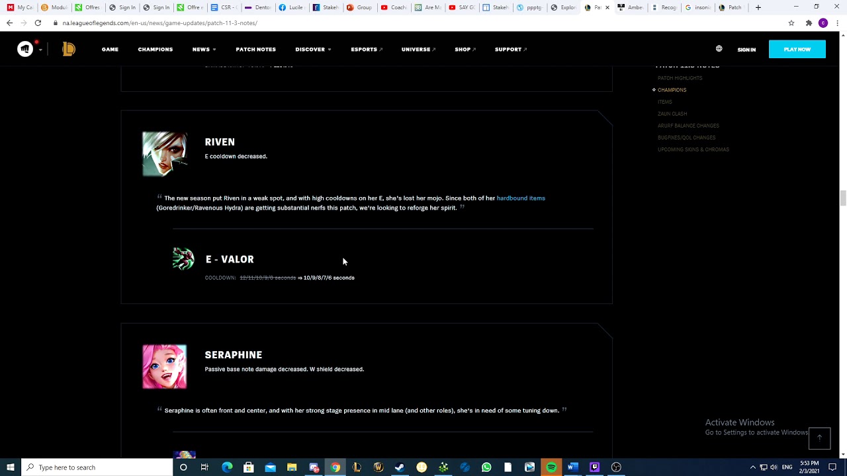The height and width of the screenshot is (476, 847).
Task: Close the active Patch notes tab
Action: (607, 7)
